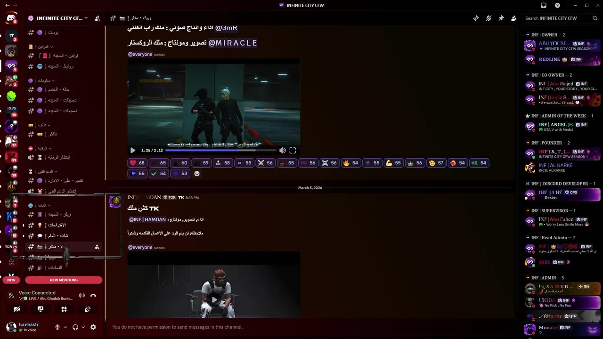Jump to NEW MENTIONS

(x=64, y=280)
